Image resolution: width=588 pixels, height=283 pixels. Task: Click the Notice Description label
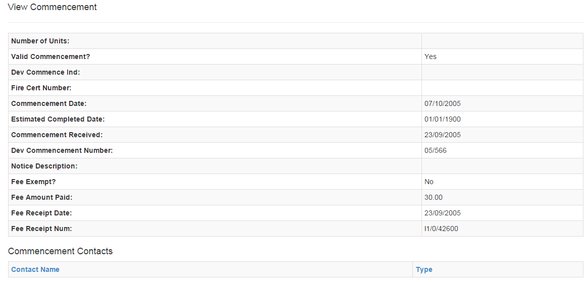click(x=44, y=166)
